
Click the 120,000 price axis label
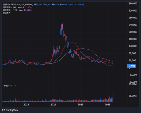tap(133, 46)
